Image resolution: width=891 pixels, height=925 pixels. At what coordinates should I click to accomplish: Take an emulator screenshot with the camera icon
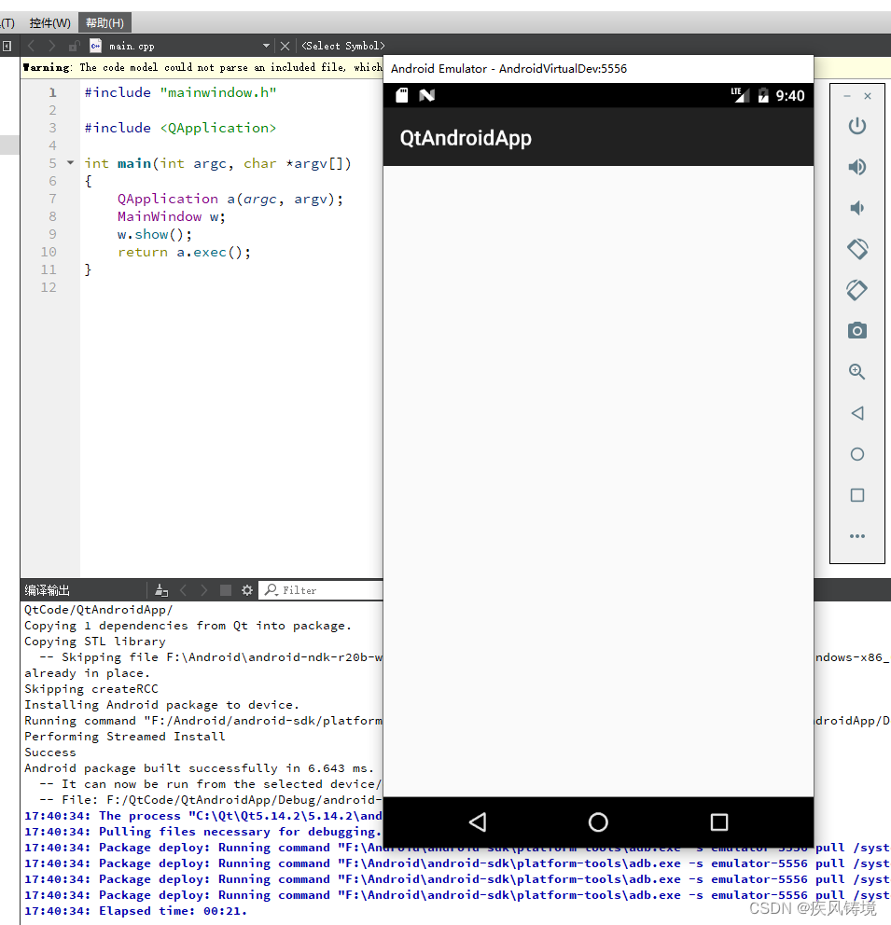[856, 330]
